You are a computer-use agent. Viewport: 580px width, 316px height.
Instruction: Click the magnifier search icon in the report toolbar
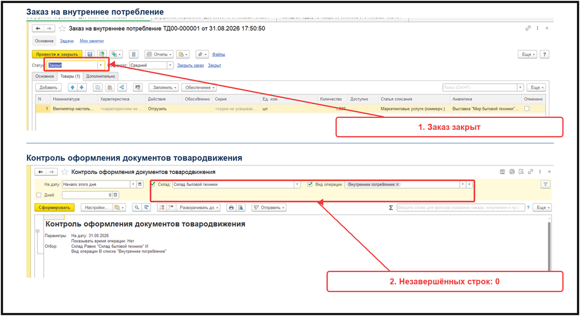click(x=137, y=208)
